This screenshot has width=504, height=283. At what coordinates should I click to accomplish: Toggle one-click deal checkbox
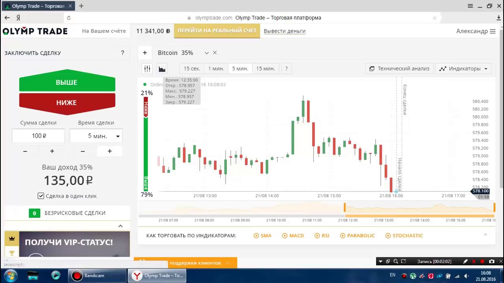[41, 196]
